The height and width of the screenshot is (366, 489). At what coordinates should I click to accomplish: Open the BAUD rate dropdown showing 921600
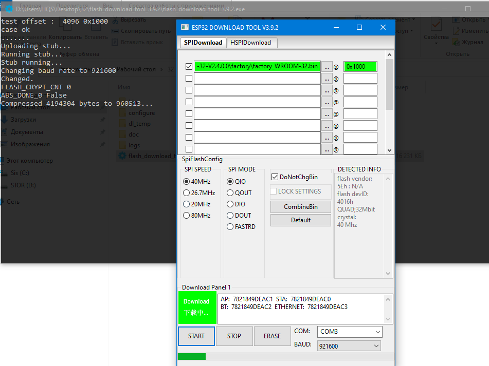click(349, 346)
